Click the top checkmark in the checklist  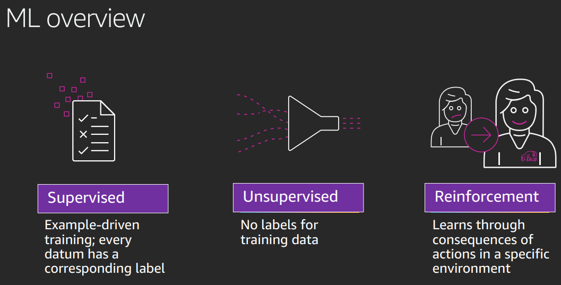click(x=83, y=117)
